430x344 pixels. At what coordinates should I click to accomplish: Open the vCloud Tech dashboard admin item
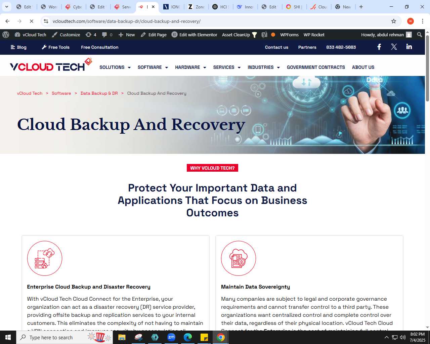[x=31, y=35]
